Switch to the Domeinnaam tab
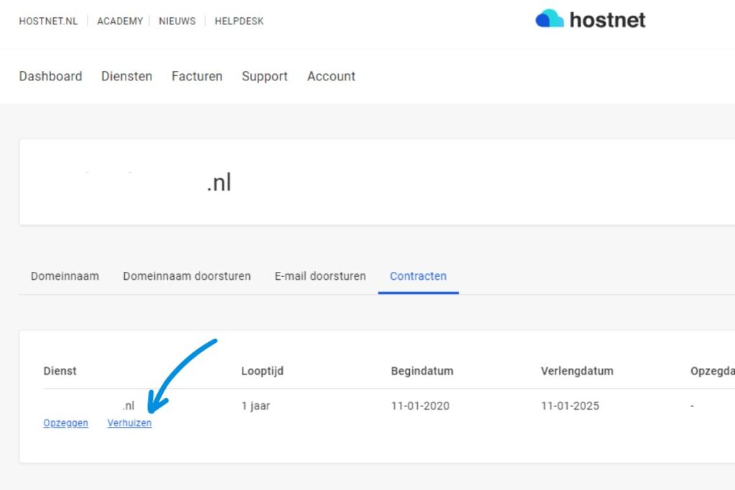The image size is (735, 490). 65,275
